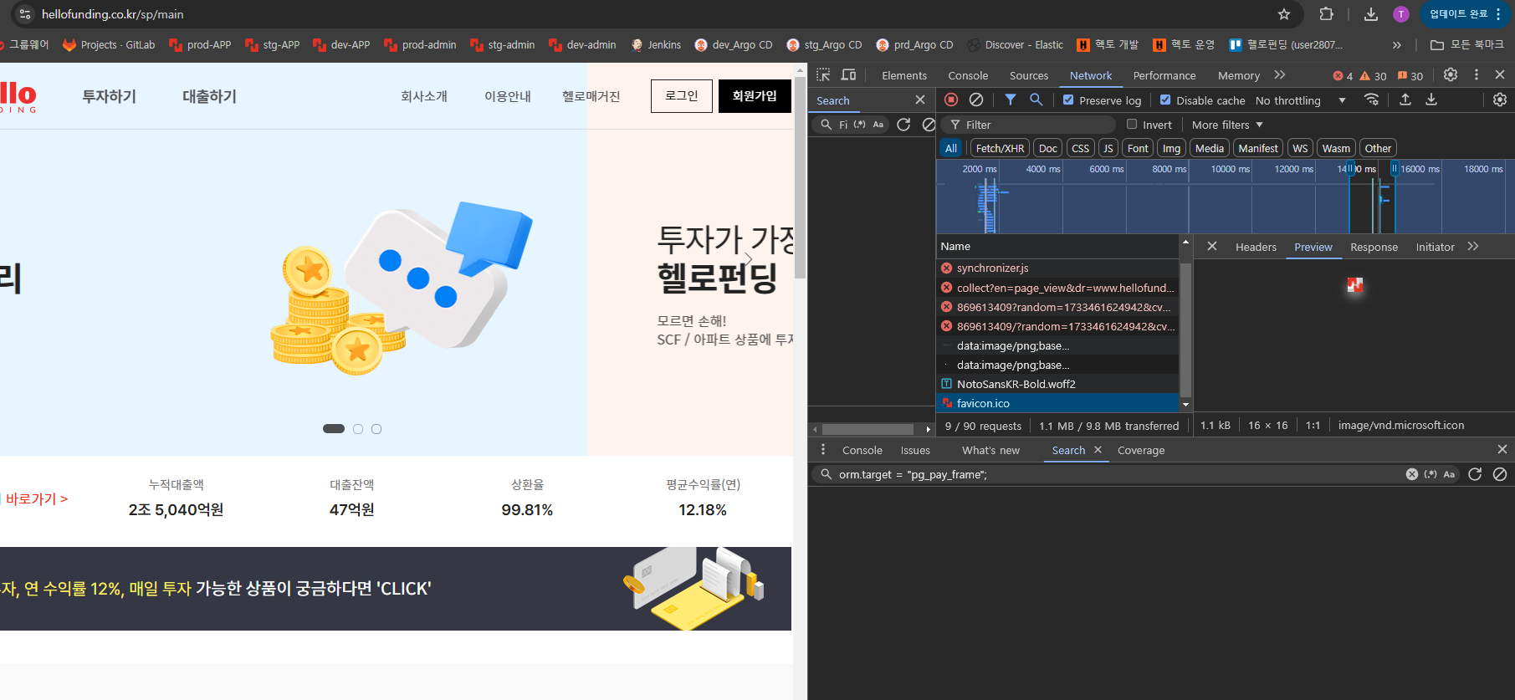Open the Jenkins bookmark
1515x700 pixels.
(x=656, y=45)
